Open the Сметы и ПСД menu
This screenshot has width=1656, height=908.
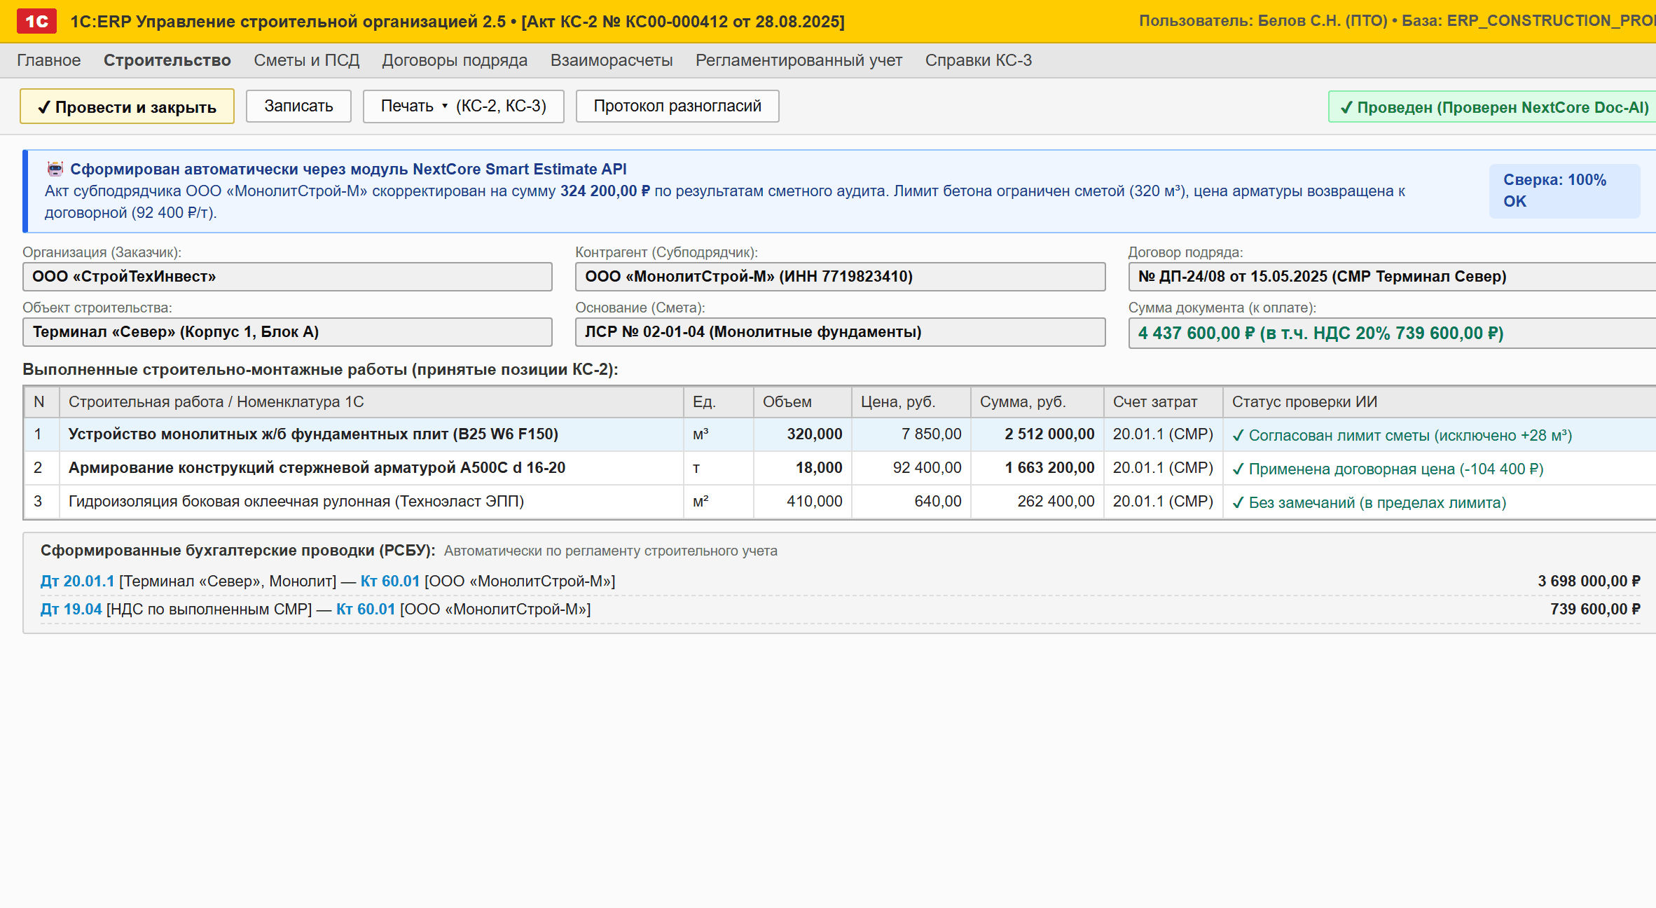coord(306,60)
